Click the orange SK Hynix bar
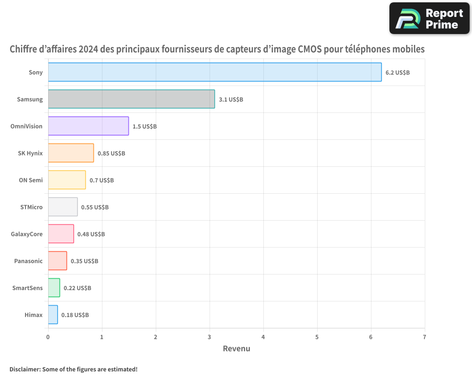The height and width of the screenshot is (378, 472). [71, 153]
